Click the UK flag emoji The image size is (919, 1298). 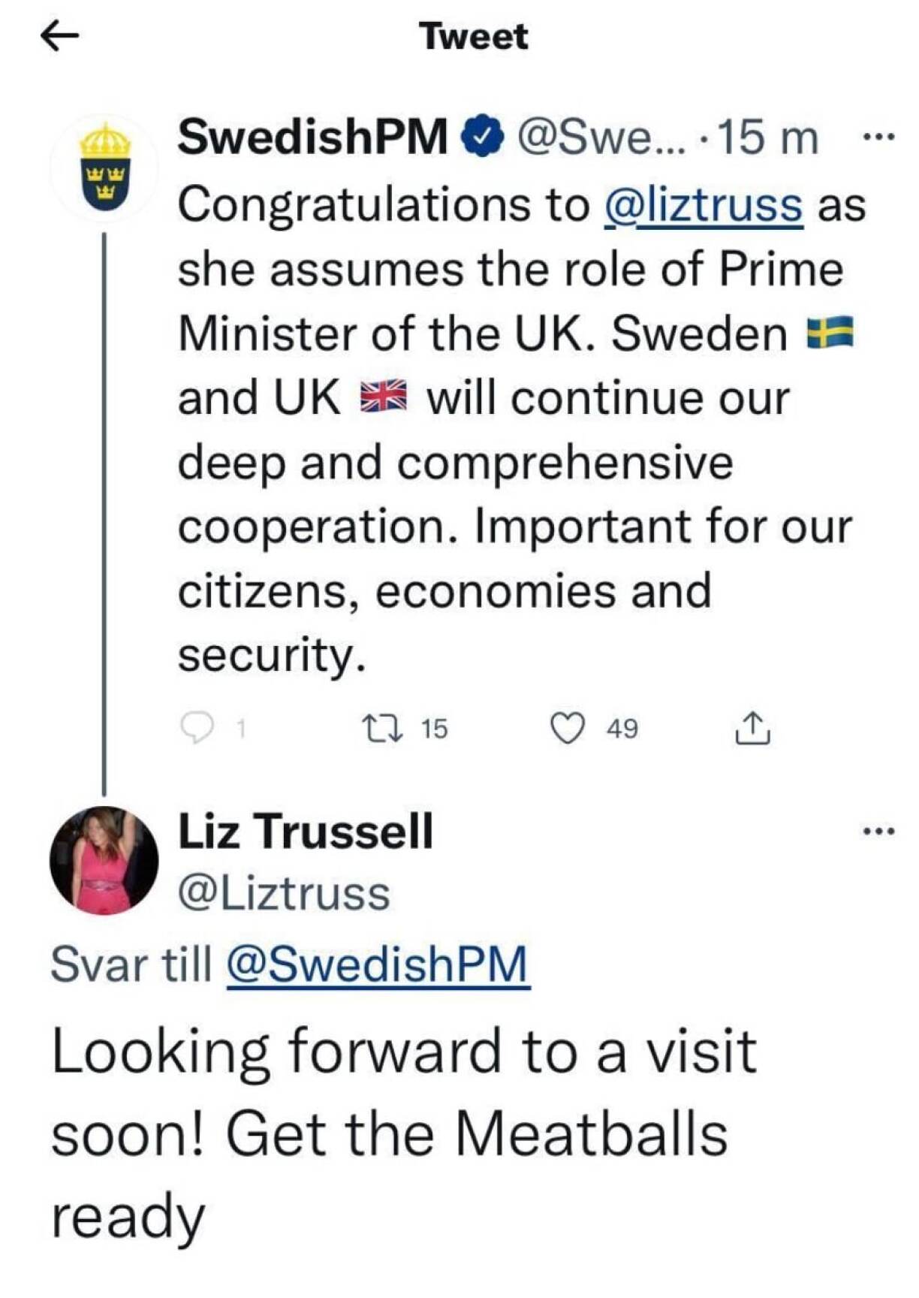pyautogui.click(x=383, y=397)
